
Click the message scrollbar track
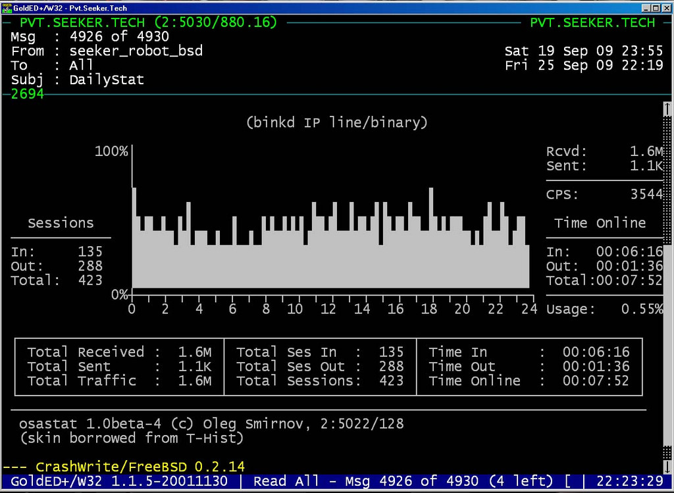[668, 283]
